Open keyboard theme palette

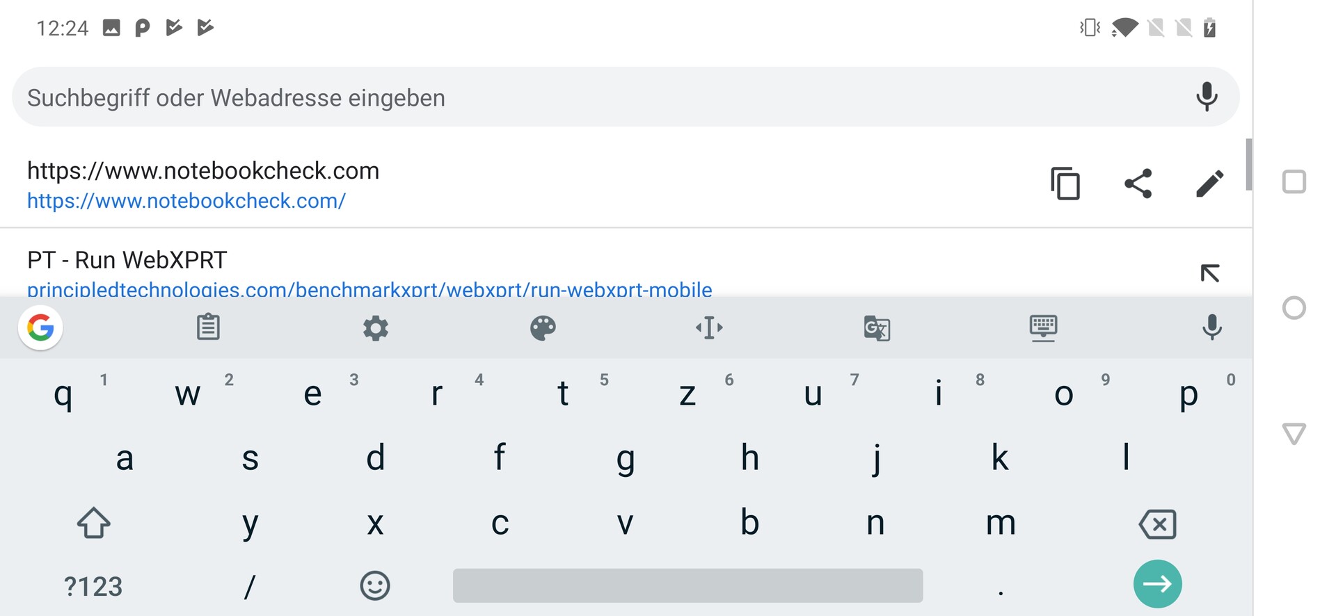point(543,327)
